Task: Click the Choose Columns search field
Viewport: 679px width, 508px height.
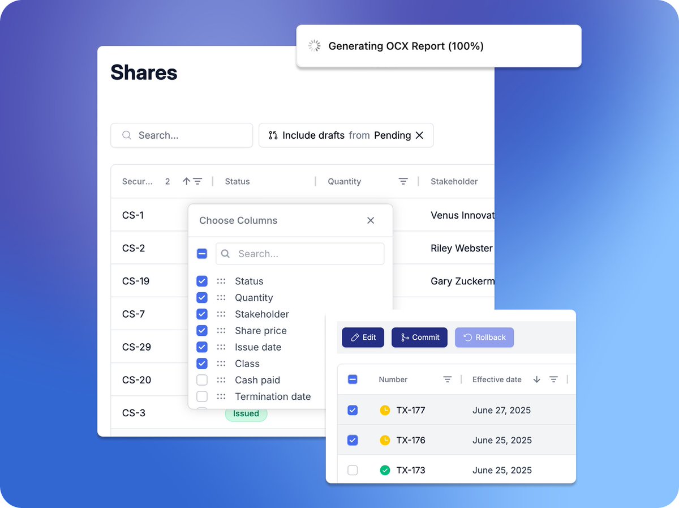Action: [300, 254]
